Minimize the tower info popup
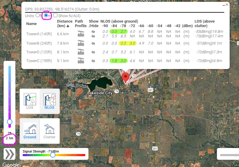Image resolution: width=239 pixels, height=167 pixels. (x=224, y=5)
